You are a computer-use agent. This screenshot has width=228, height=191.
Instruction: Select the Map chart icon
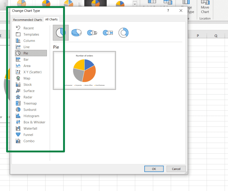pos(18,78)
